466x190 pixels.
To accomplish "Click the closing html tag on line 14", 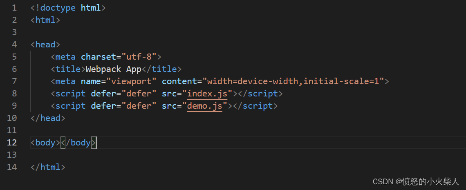I will pyautogui.click(x=48, y=167).
